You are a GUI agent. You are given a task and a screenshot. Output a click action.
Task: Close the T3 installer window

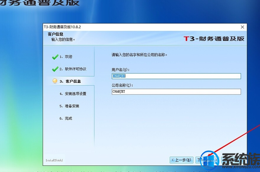tap(242, 27)
